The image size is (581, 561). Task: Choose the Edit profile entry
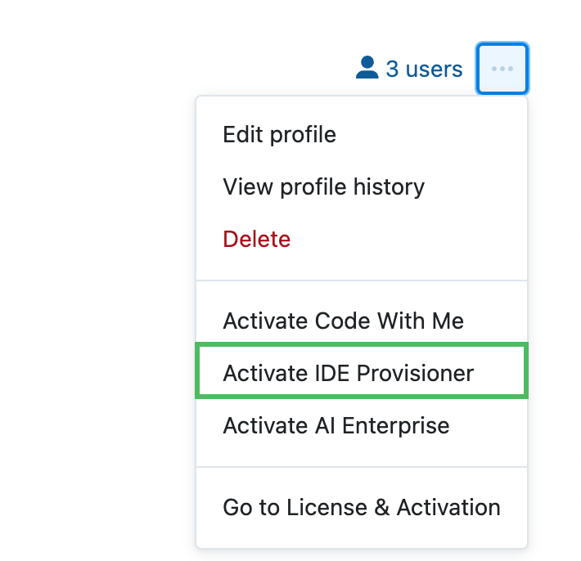click(x=279, y=134)
